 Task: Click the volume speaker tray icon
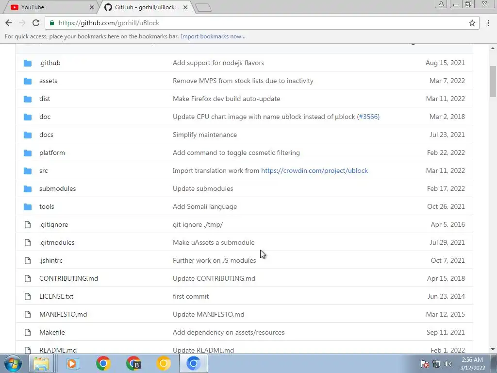[x=448, y=364]
